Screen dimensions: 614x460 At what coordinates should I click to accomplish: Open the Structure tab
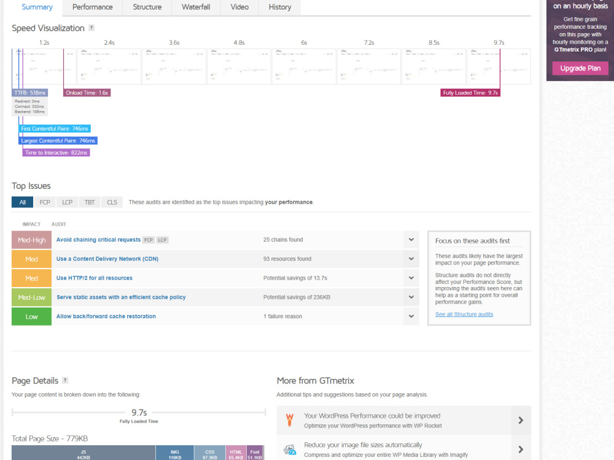[147, 7]
